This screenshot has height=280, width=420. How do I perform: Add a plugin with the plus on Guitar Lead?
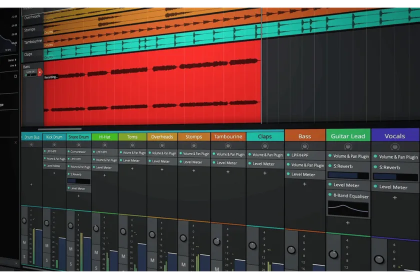[x=347, y=222]
